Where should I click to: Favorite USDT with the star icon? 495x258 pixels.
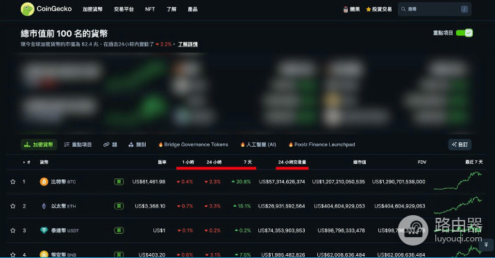coord(13,230)
